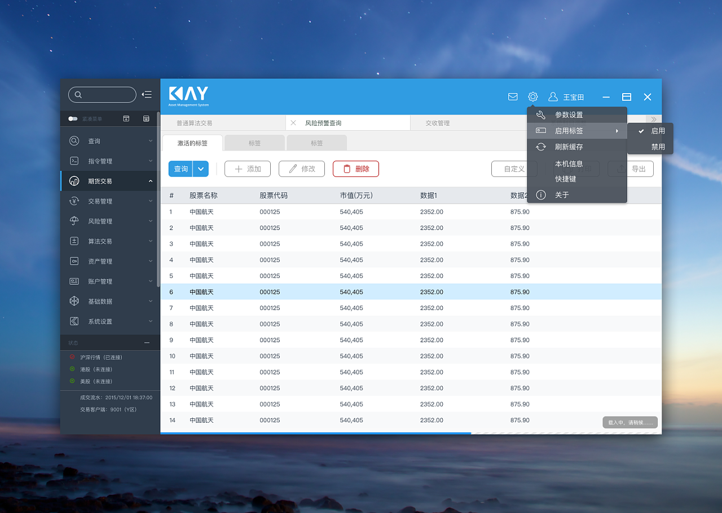The height and width of the screenshot is (513, 722).
Task: Click the sidebar search input field
Action: point(102,95)
